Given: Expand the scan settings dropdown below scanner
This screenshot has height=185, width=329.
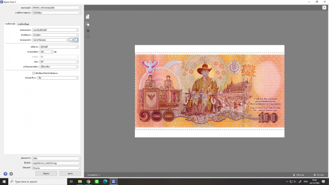Looking at the screenshot, I should tap(56, 13).
